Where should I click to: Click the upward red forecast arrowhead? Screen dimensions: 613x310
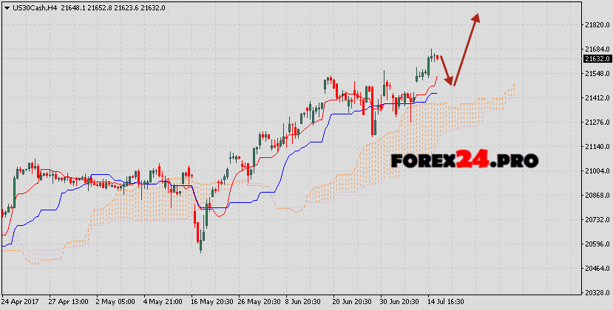[476, 19]
